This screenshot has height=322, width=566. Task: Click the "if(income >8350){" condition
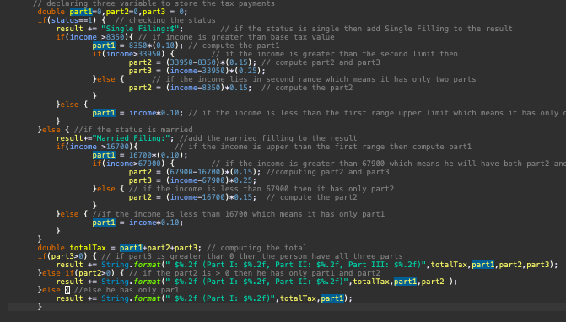coord(94,37)
